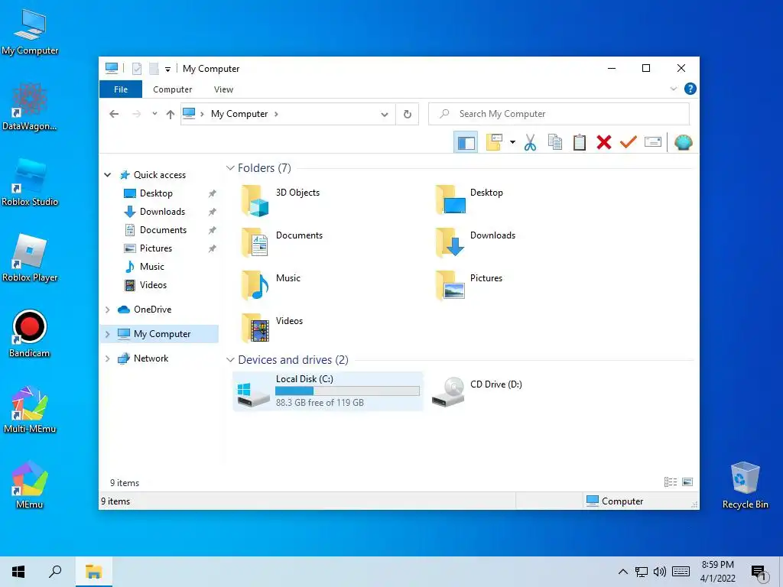Select Local Disk (C:) drive
The image size is (783, 587).
tap(328, 391)
